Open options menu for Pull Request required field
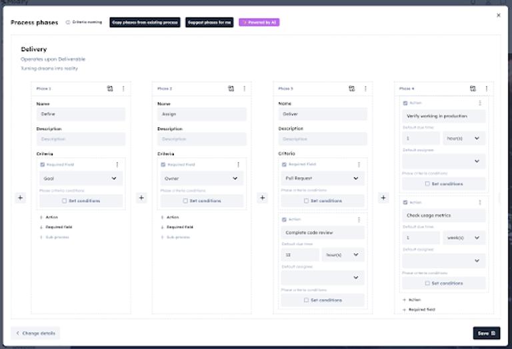Viewport: 512px width, 349px height. pos(359,165)
